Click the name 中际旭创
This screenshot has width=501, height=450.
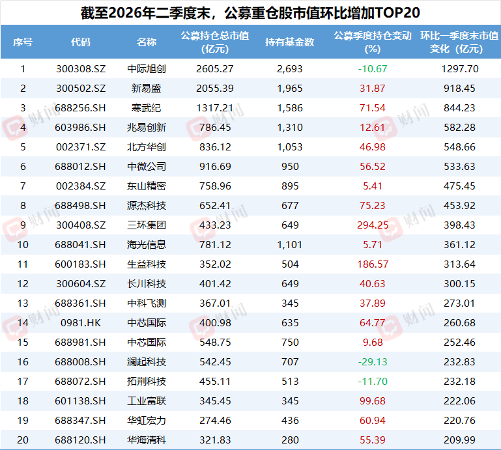(147, 68)
